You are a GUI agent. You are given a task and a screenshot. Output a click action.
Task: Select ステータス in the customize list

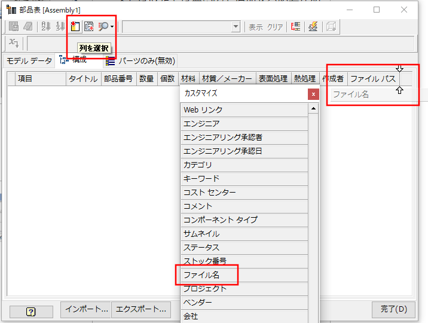coord(244,248)
